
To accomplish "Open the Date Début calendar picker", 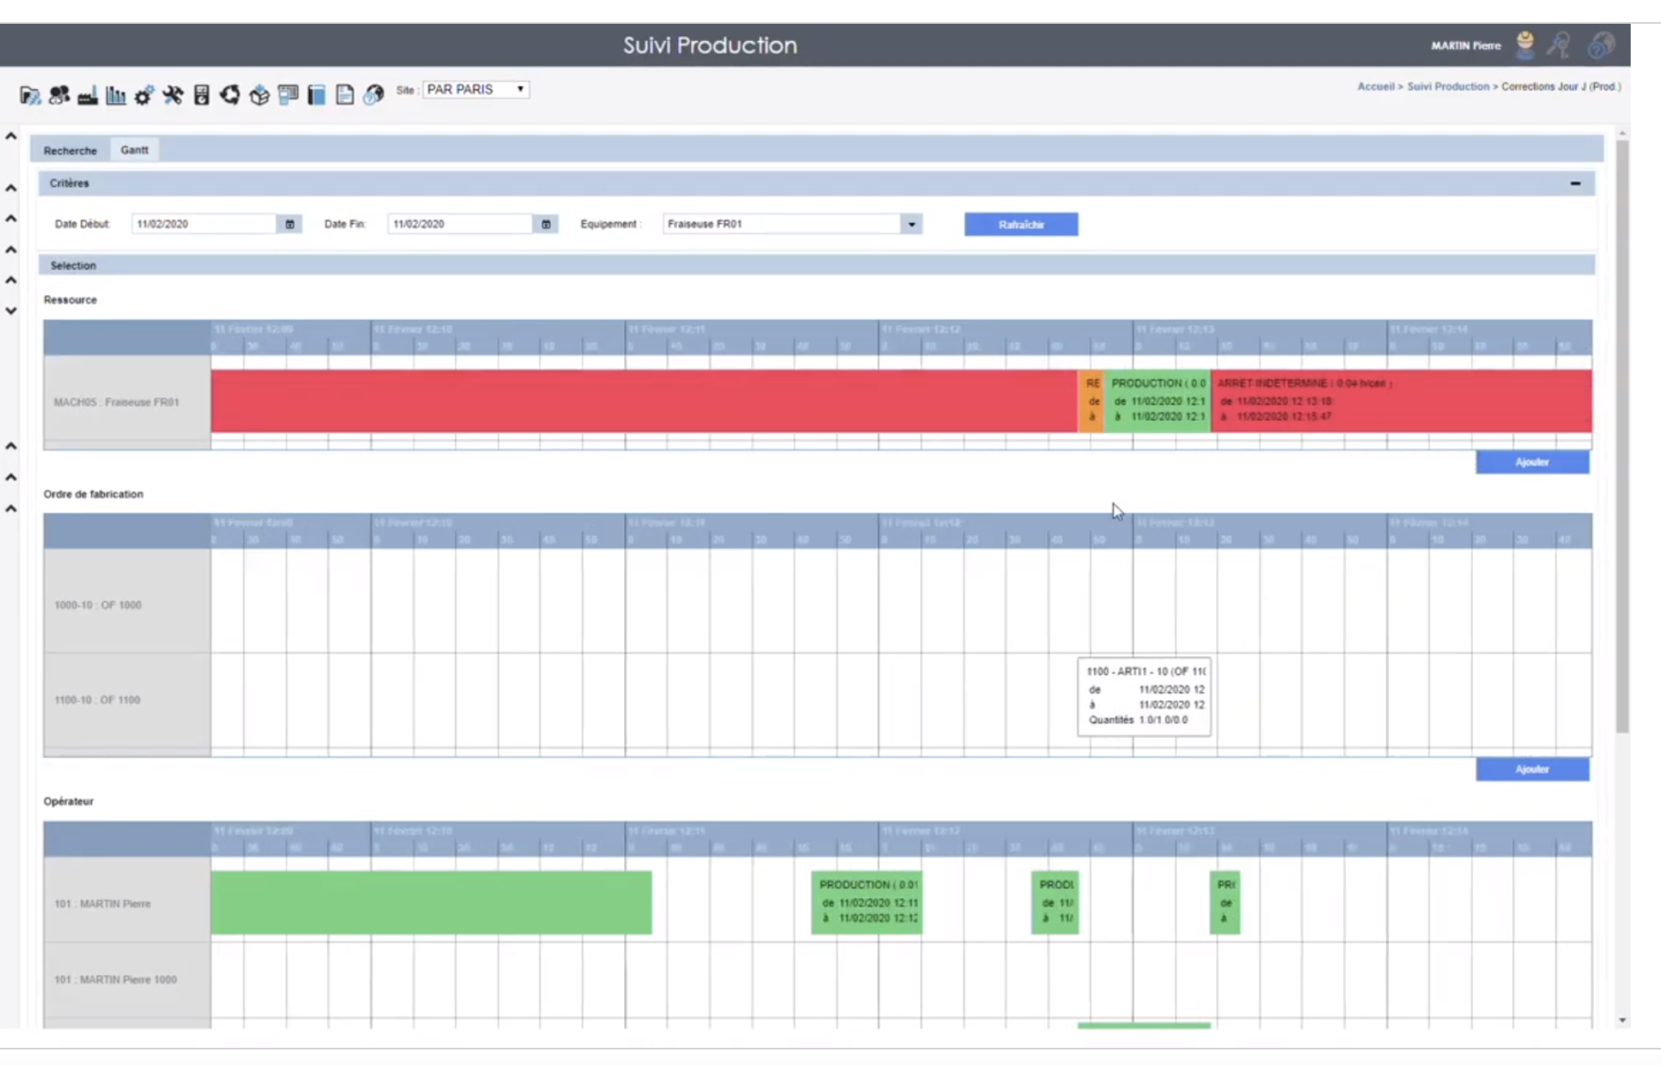I will pos(289,224).
